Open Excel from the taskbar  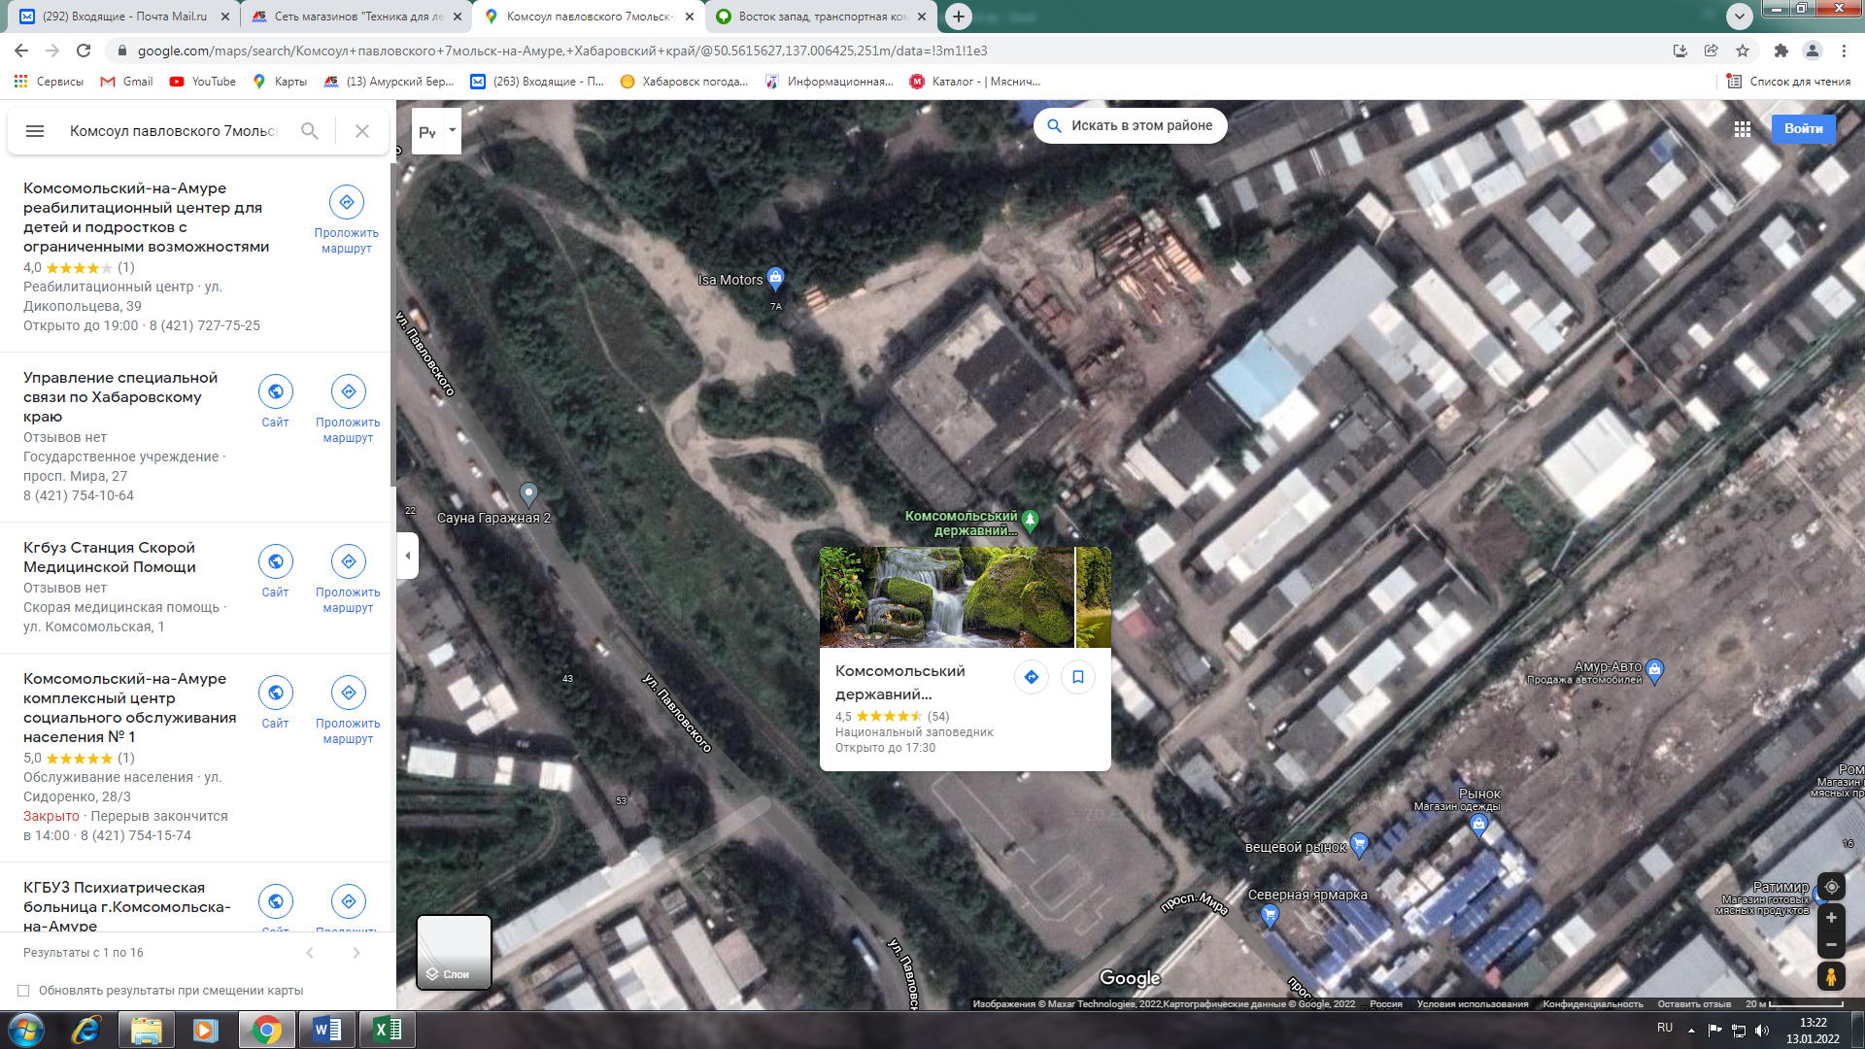pos(388,1030)
